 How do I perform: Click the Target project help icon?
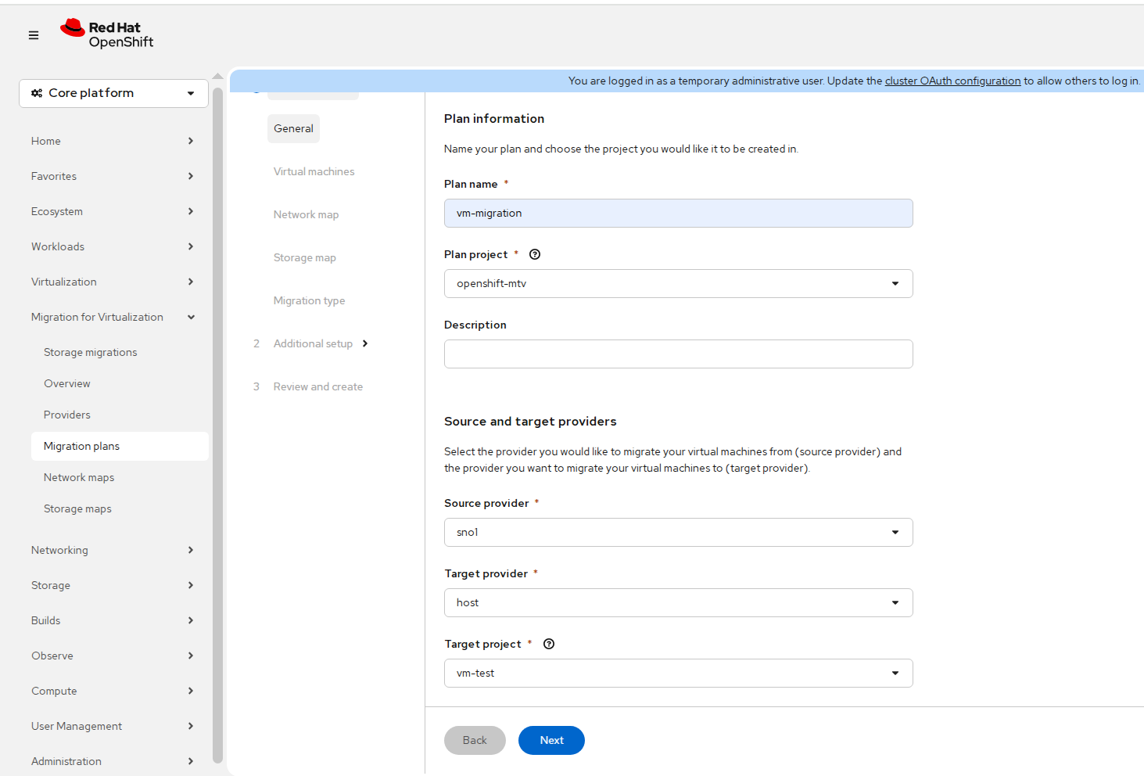[549, 644]
